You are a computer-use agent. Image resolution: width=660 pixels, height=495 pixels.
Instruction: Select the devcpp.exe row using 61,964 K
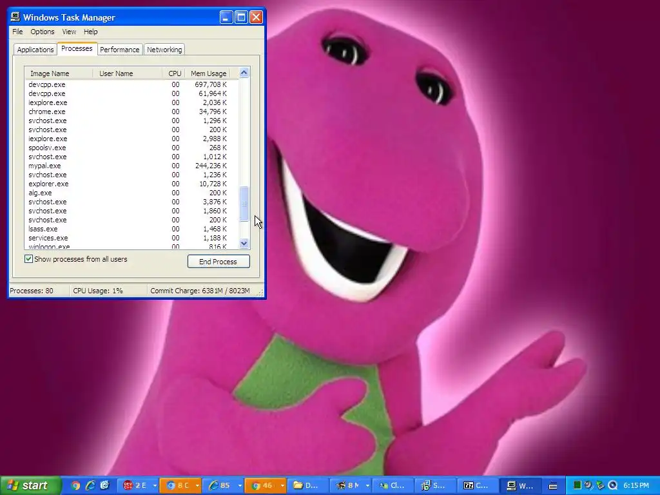[x=131, y=93]
